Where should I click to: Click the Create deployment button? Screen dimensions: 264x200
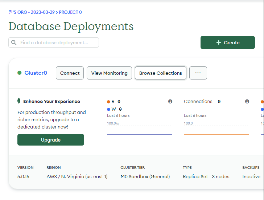(228, 42)
